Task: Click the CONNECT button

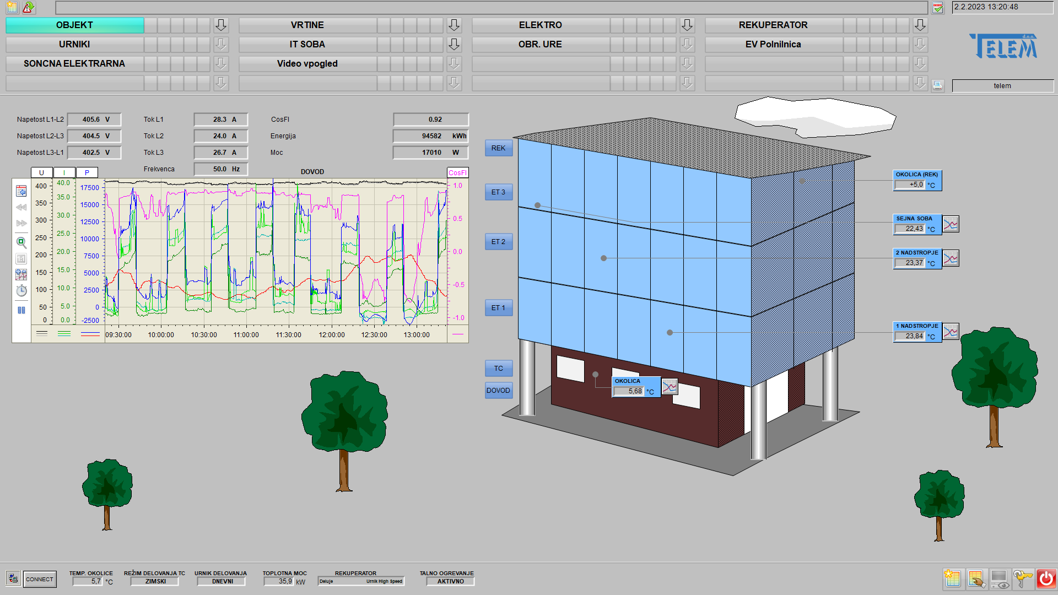Action: [40, 579]
